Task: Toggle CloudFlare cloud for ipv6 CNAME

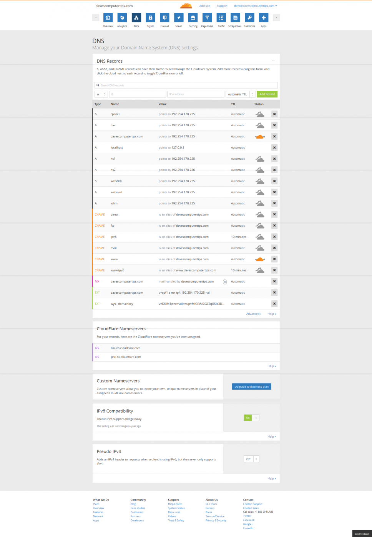Action: click(260, 237)
